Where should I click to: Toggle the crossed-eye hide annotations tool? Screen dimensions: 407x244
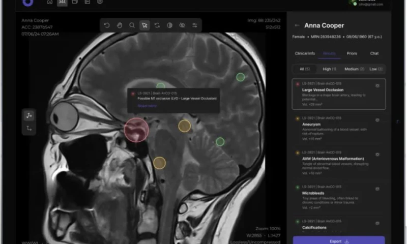coord(182,25)
